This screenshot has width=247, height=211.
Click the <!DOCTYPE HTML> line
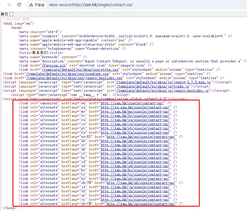coord(17,19)
